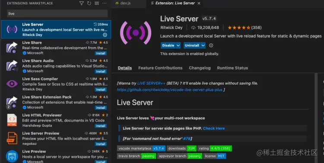Install the Live Share extension
This screenshot has height=163, width=324.
(101, 53)
